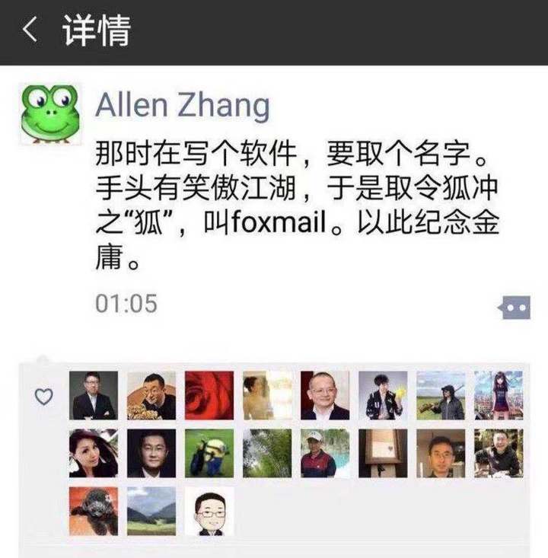Open the red rose avatar liker
Screen dimensions: 548x558
point(209,395)
